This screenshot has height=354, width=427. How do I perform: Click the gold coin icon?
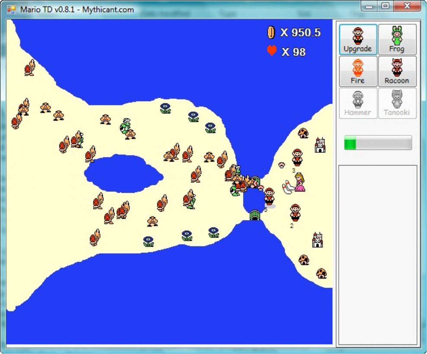point(271,32)
